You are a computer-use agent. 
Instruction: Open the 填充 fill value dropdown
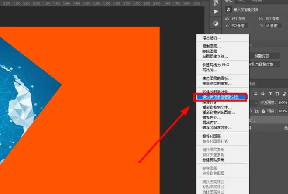[282, 111]
